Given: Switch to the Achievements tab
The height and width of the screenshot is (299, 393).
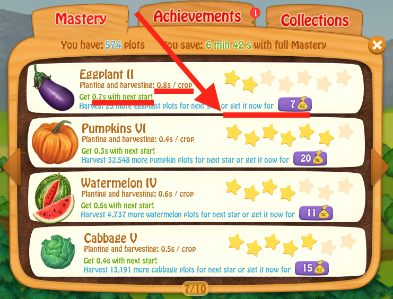Looking at the screenshot, I should [x=197, y=16].
